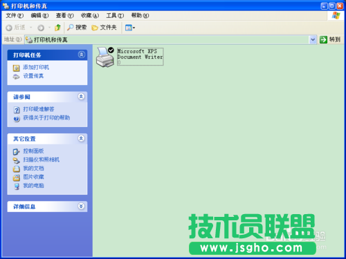
Task: Click the address bar printer folder icon
Action: (29, 40)
